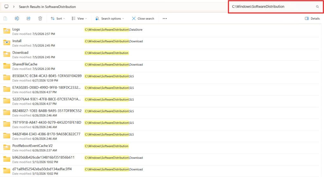Click PostRebootEventCache.V2 date 6/26/2026 2:37 AM
The width and height of the screenshot is (324, 177).
pos(34,150)
